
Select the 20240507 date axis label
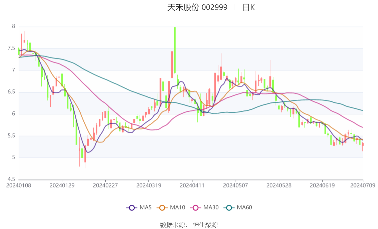(236, 185)
